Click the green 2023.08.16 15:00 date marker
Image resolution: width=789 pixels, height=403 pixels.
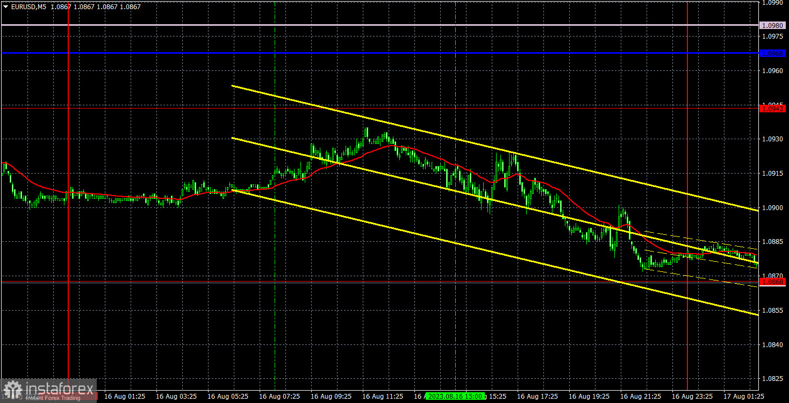[x=455, y=396]
